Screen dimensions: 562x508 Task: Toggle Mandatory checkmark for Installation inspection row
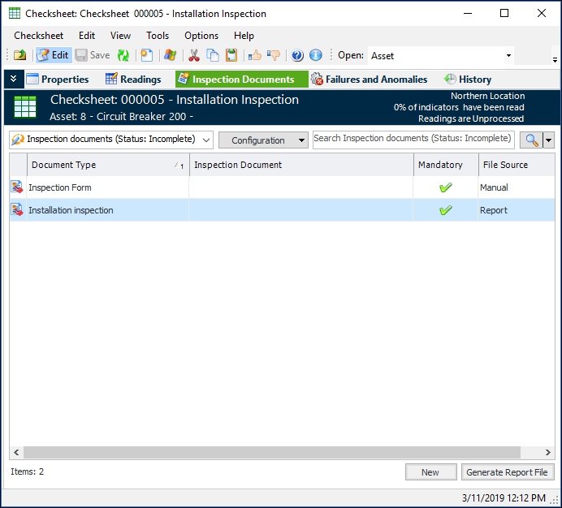click(x=445, y=210)
